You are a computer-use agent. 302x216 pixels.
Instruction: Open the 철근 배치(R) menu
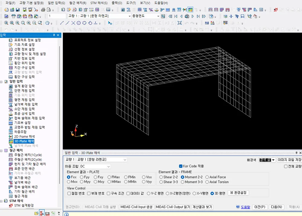point(78,3)
